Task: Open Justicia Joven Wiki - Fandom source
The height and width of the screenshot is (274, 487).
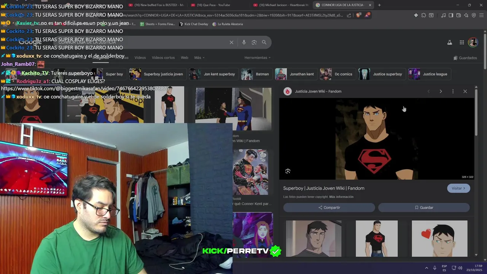Action: point(318,91)
